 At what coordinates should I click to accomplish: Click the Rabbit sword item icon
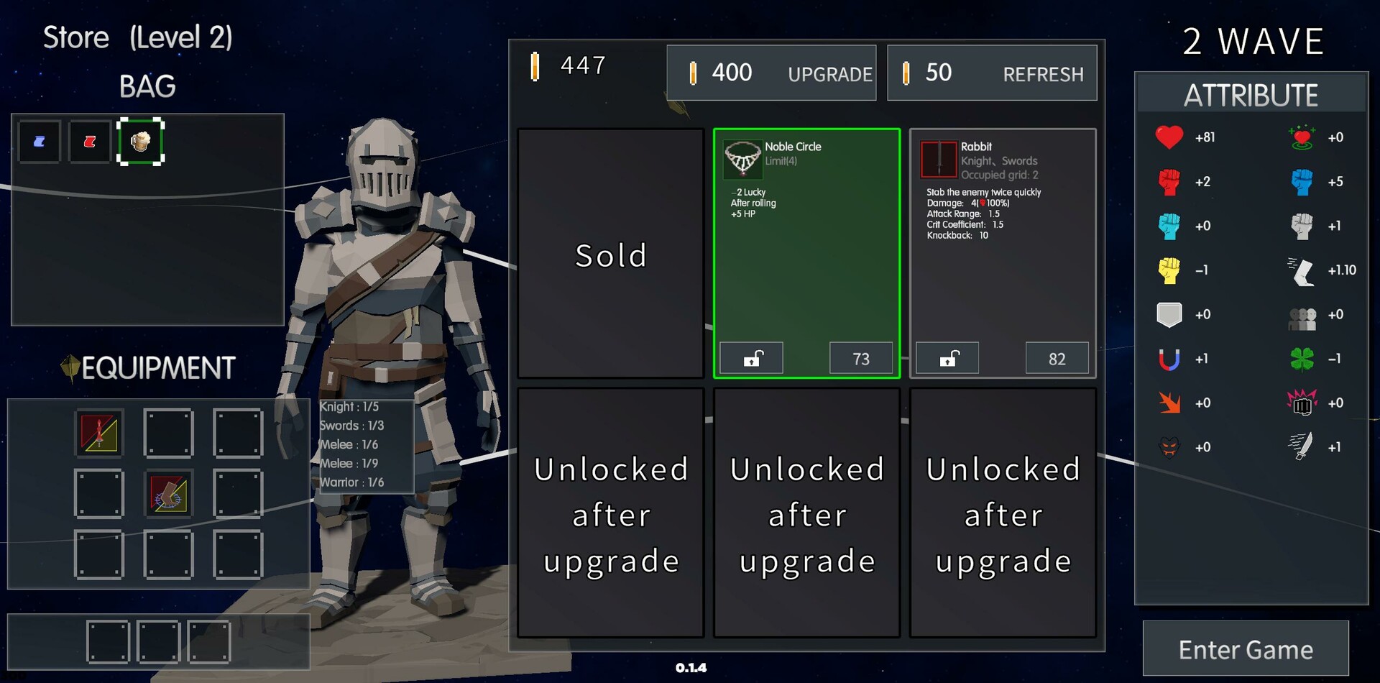point(939,159)
